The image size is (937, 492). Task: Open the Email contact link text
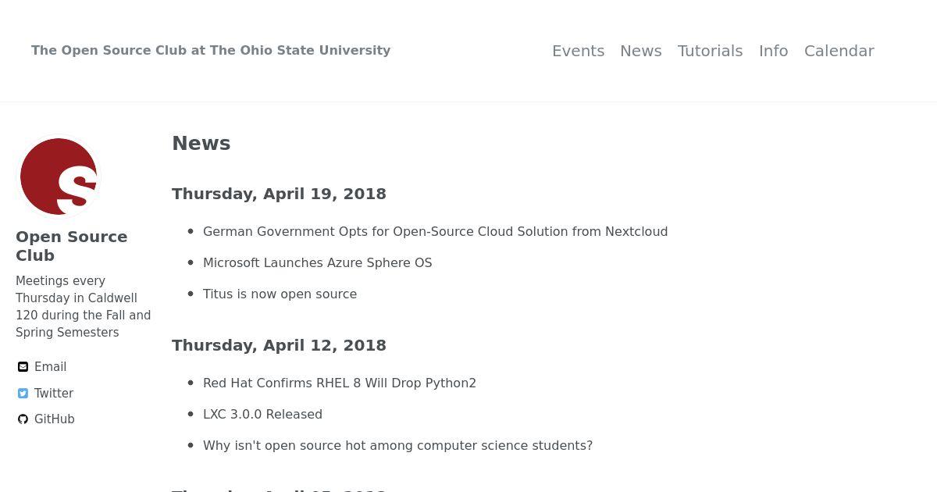(50, 367)
